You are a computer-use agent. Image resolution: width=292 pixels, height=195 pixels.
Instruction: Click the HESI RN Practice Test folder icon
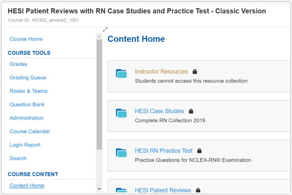point(121,152)
